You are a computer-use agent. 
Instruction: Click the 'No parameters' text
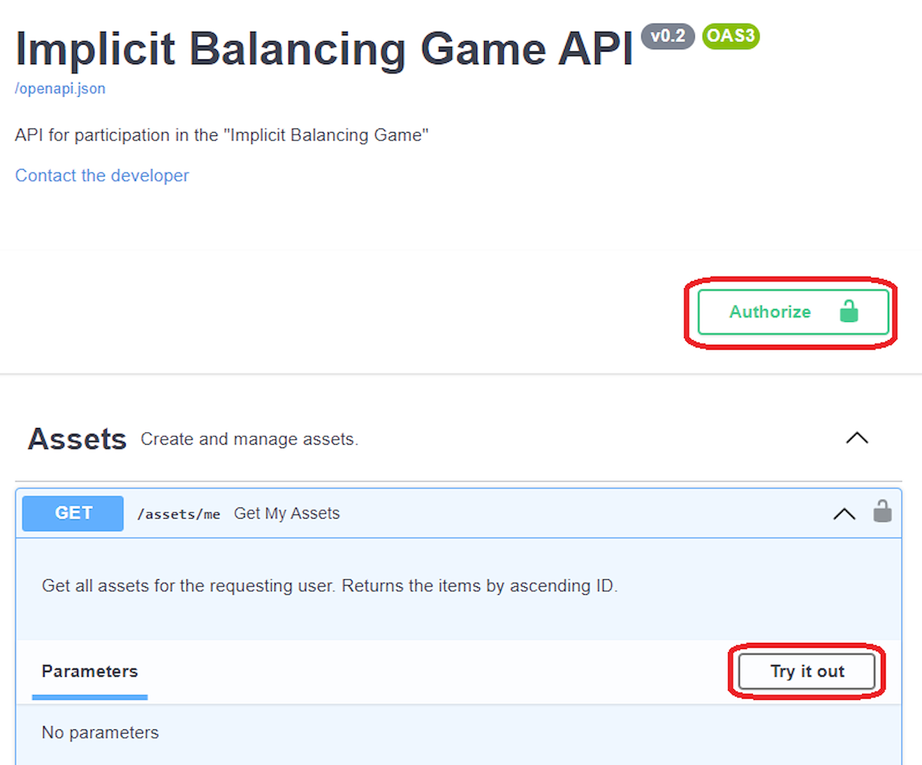[x=101, y=732]
